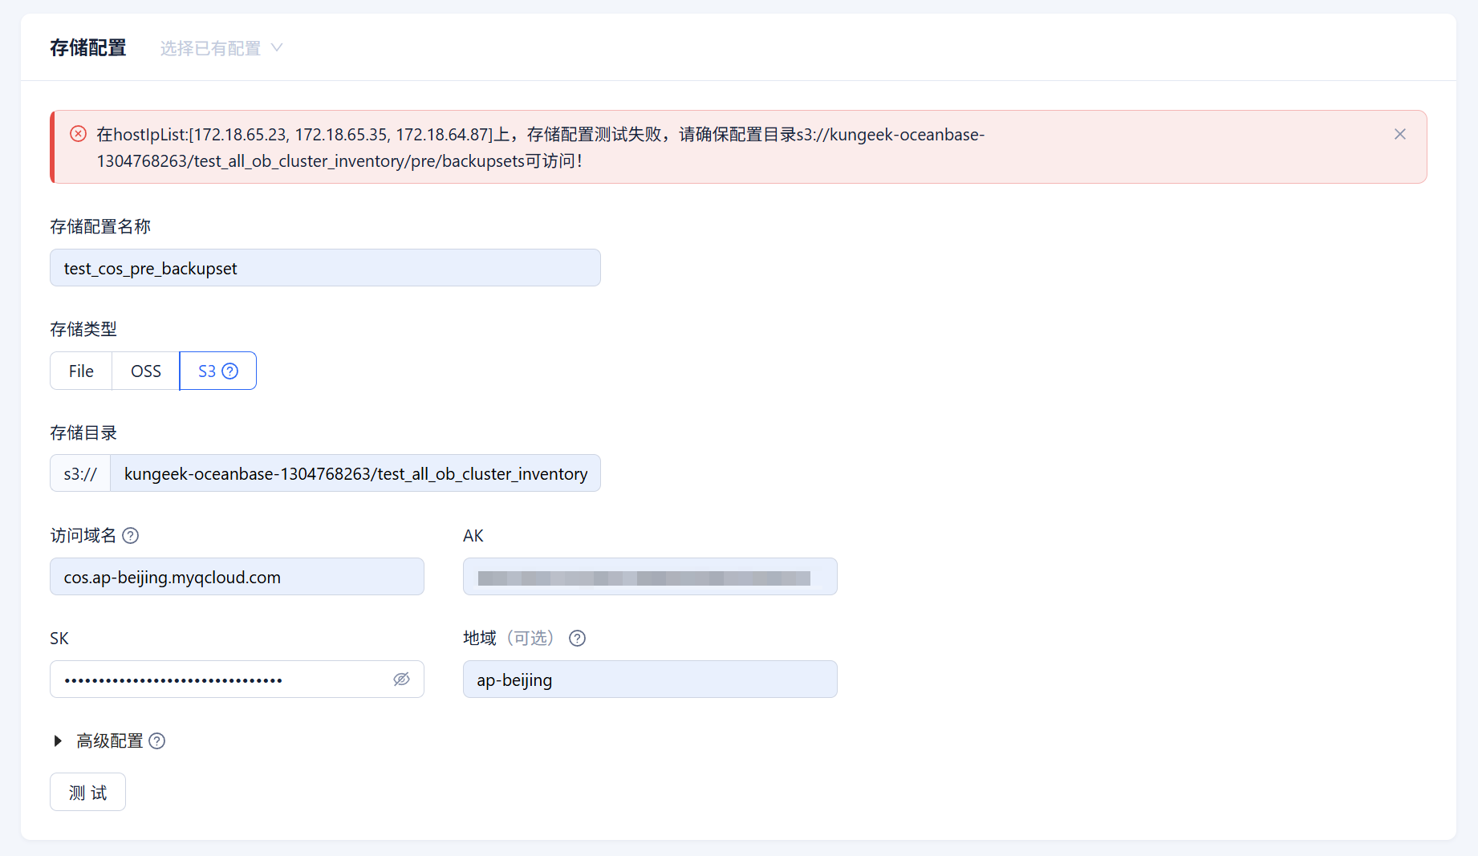Click the 存储配置名称 input field
Viewport: 1478px width, 856px height.
[x=325, y=268]
